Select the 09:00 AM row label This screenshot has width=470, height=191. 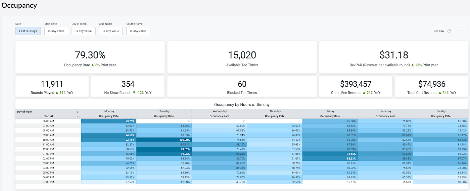pyautogui.click(x=48, y=135)
